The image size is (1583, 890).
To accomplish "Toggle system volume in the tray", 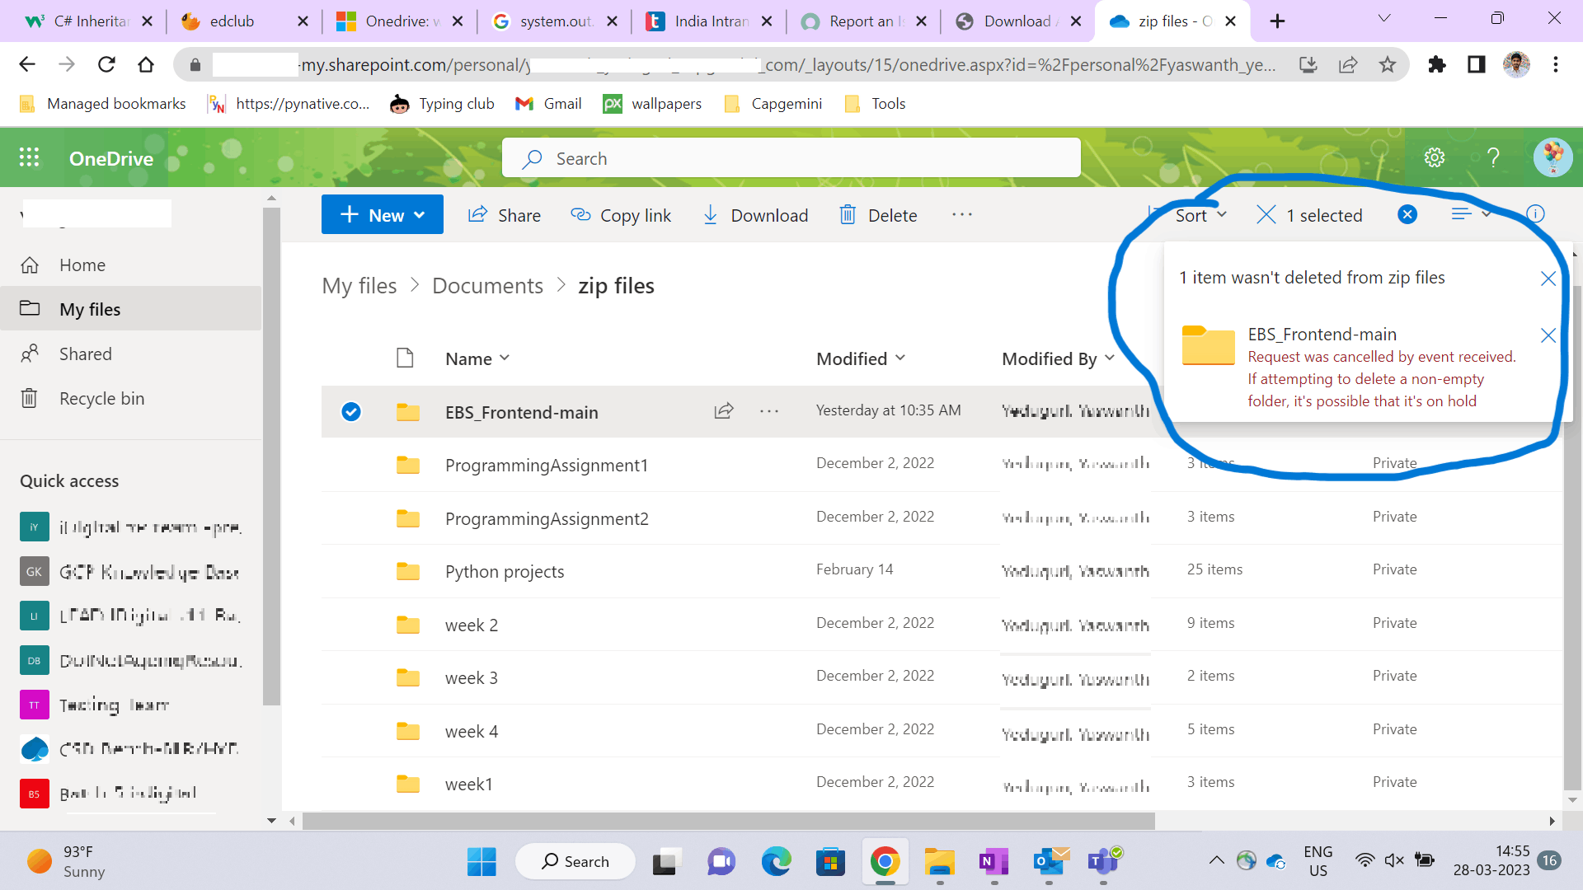I will (x=1394, y=860).
